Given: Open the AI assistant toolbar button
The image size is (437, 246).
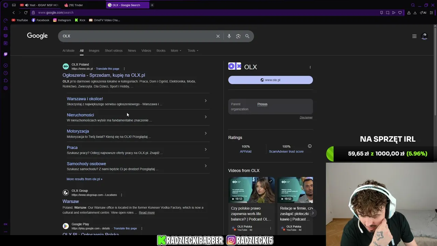Looking at the screenshot, I should click(x=423, y=13).
